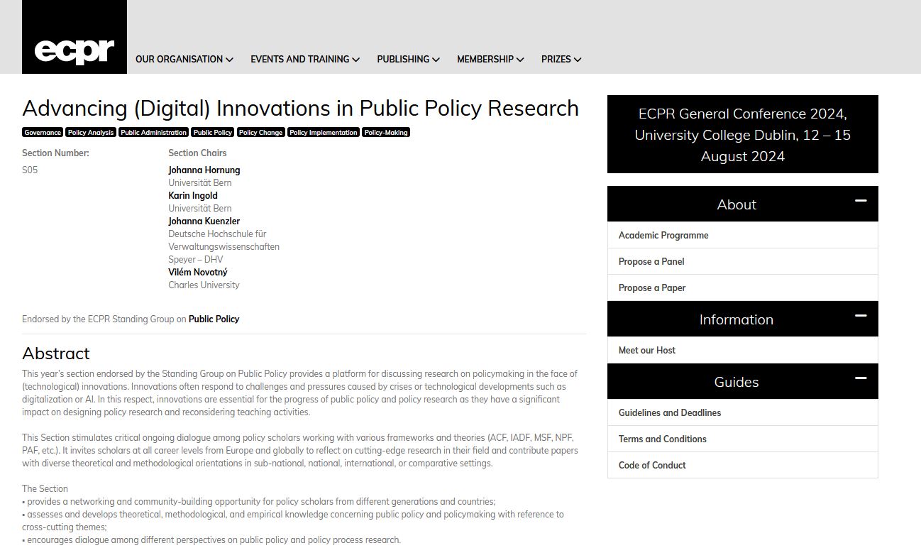Open the Our Organisation menu
This screenshot has height=548, width=921.
click(184, 60)
